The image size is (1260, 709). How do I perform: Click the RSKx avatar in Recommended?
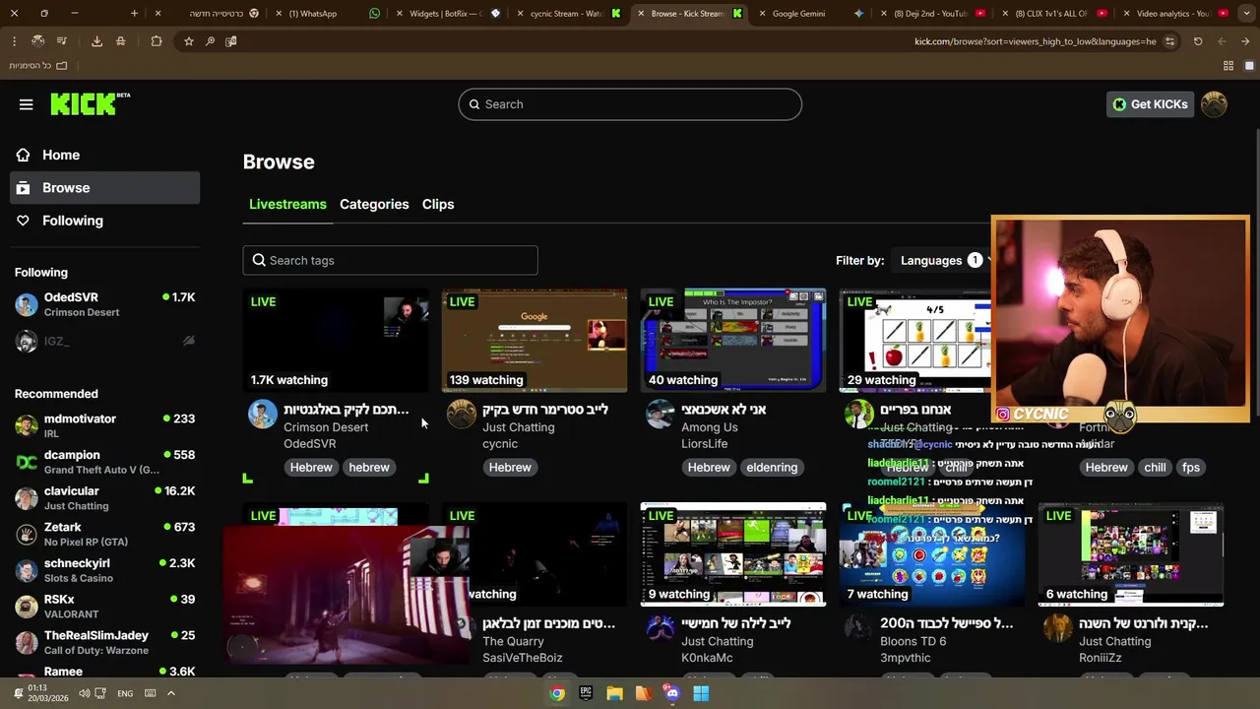coord(27,607)
